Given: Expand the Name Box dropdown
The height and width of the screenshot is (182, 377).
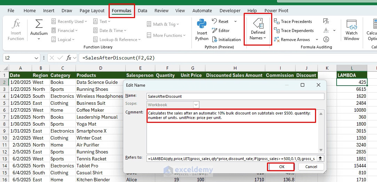Looking at the screenshot, I should [36, 58].
